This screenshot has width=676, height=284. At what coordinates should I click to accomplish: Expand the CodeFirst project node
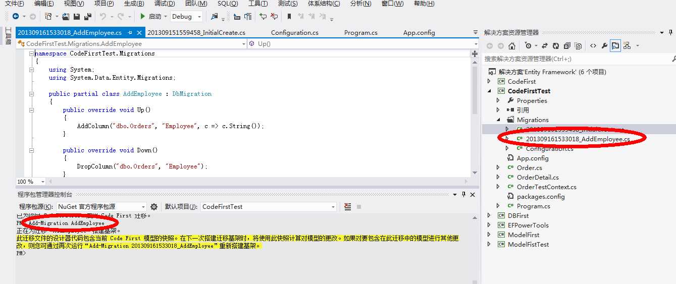[489, 81]
